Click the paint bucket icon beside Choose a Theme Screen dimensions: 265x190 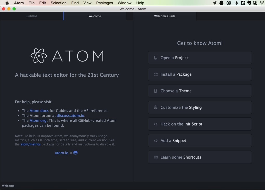(156, 91)
